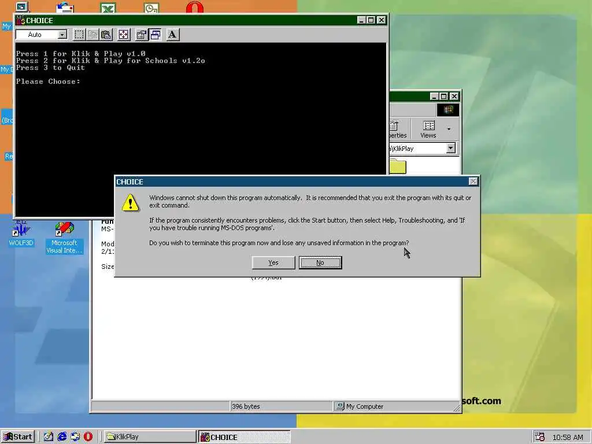The height and width of the screenshot is (444, 592).
Task: Click the KlikPlay address field
Action: tap(417, 149)
